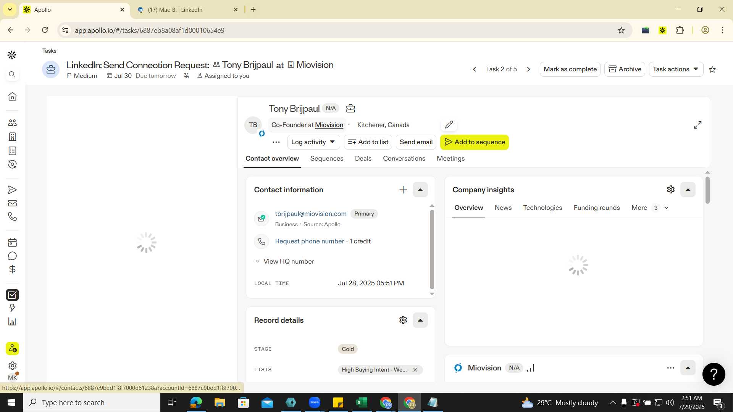
Task: Open the three-dot menu next to Log activity
Action: point(276,142)
